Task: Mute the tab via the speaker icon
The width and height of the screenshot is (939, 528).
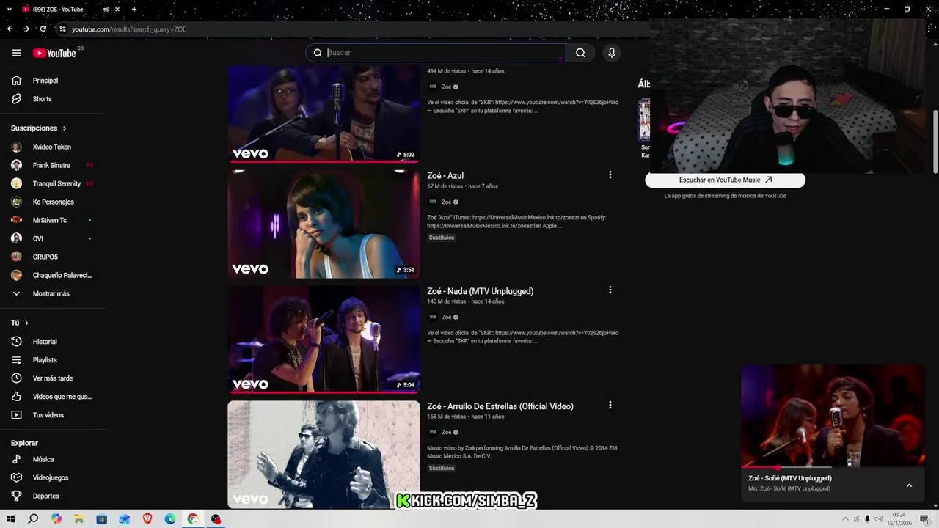Action: (x=106, y=10)
